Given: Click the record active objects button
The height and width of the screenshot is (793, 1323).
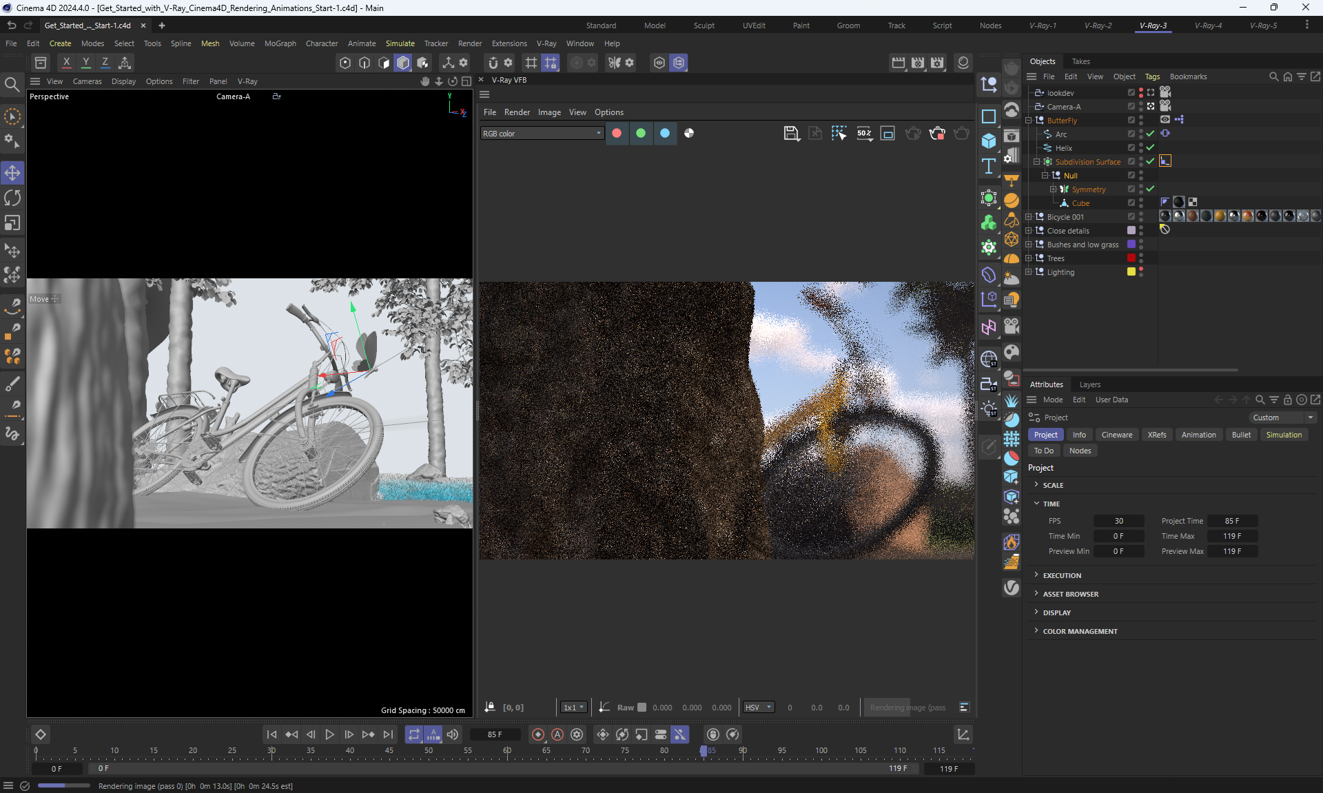Looking at the screenshot, I should point(538,734).
